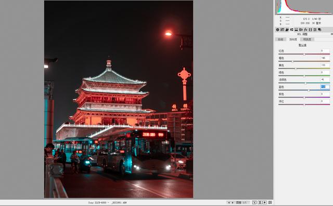Adjust the 绿色 (green) saturation slider
Viewport: 333px width, 206px height.
(x=304, y=76)
